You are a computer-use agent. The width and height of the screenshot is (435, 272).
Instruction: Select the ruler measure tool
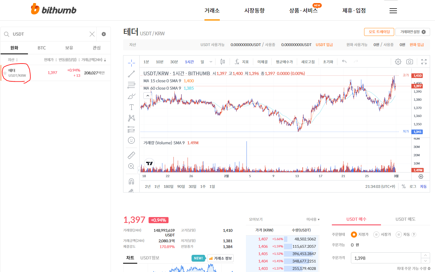click(x=131, y=155)
